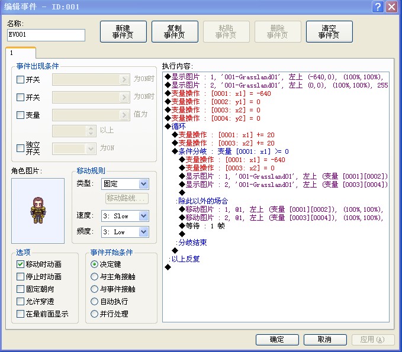The width and height of the screenshot is (402, 352).
Task: Open the 频度 3: Low dropdown
Action: tap(125, 232)
